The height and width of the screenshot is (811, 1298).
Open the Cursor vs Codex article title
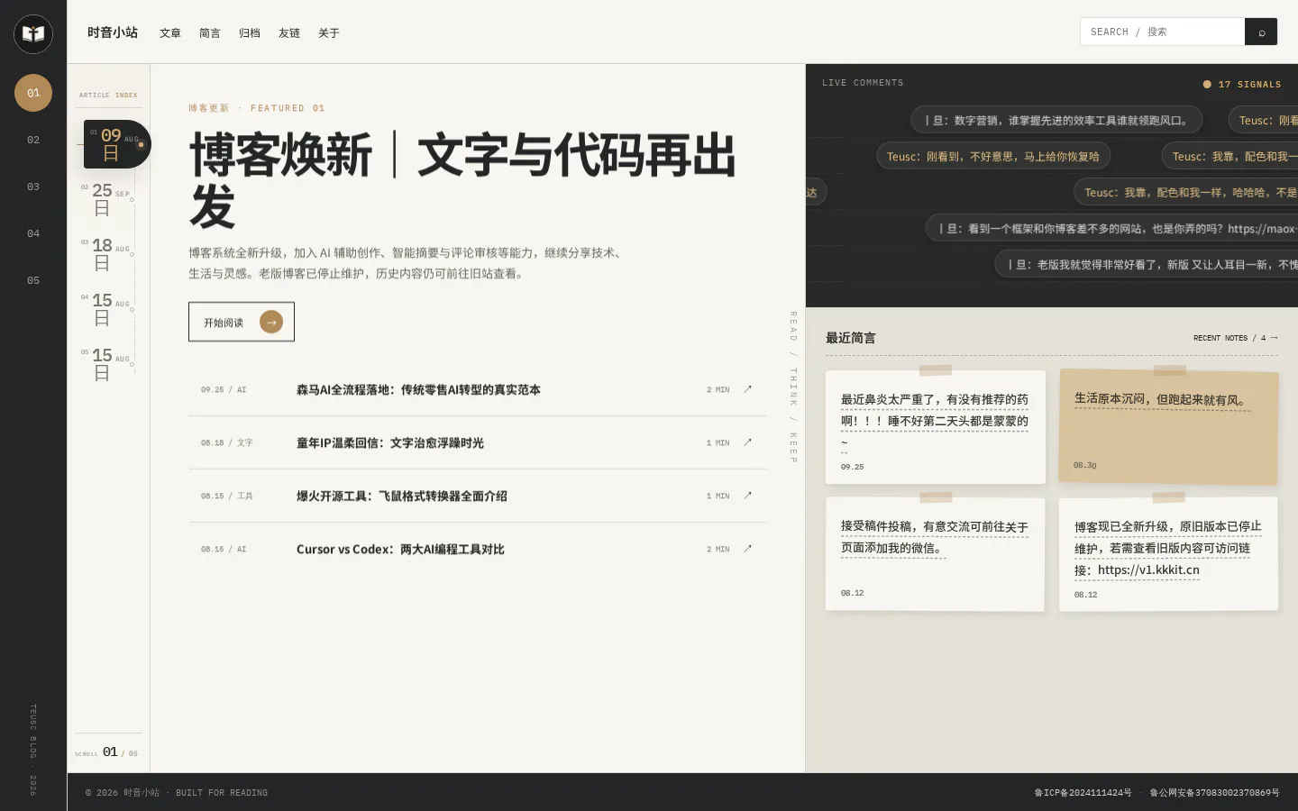pyautogui.click(x=400, y=549)
